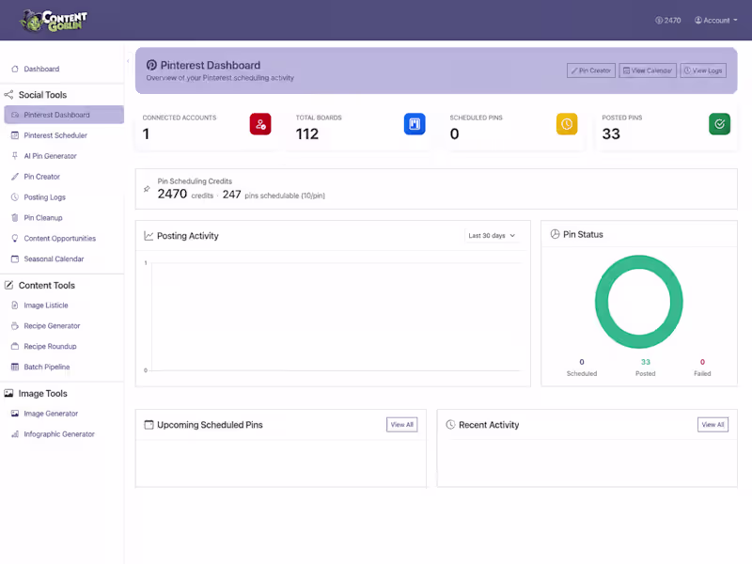Click the Pin Creator header button
752x564 pixels.
[591, 70]
